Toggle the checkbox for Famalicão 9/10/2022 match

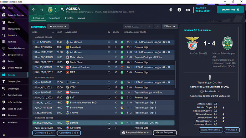(x=34, y=47)
